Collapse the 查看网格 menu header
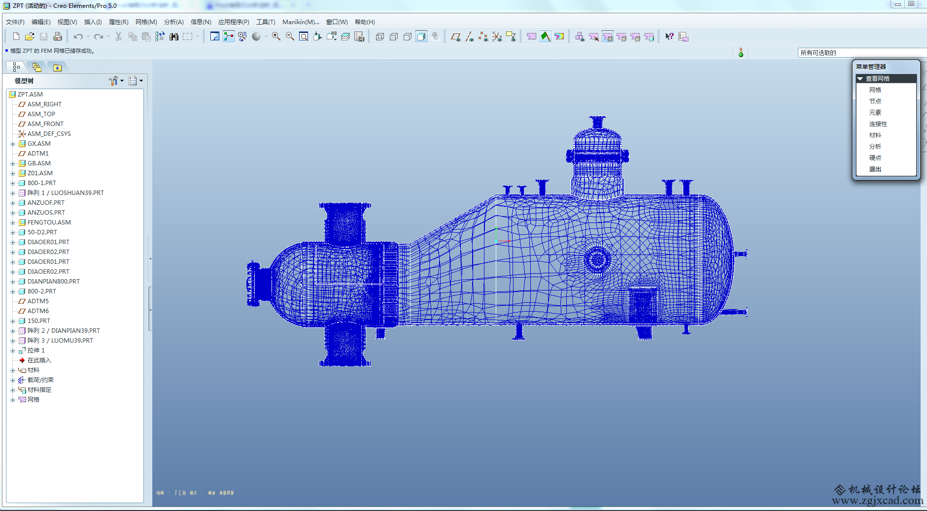The height and width of the screenshot is (511, 927). [x=886, y=78]
